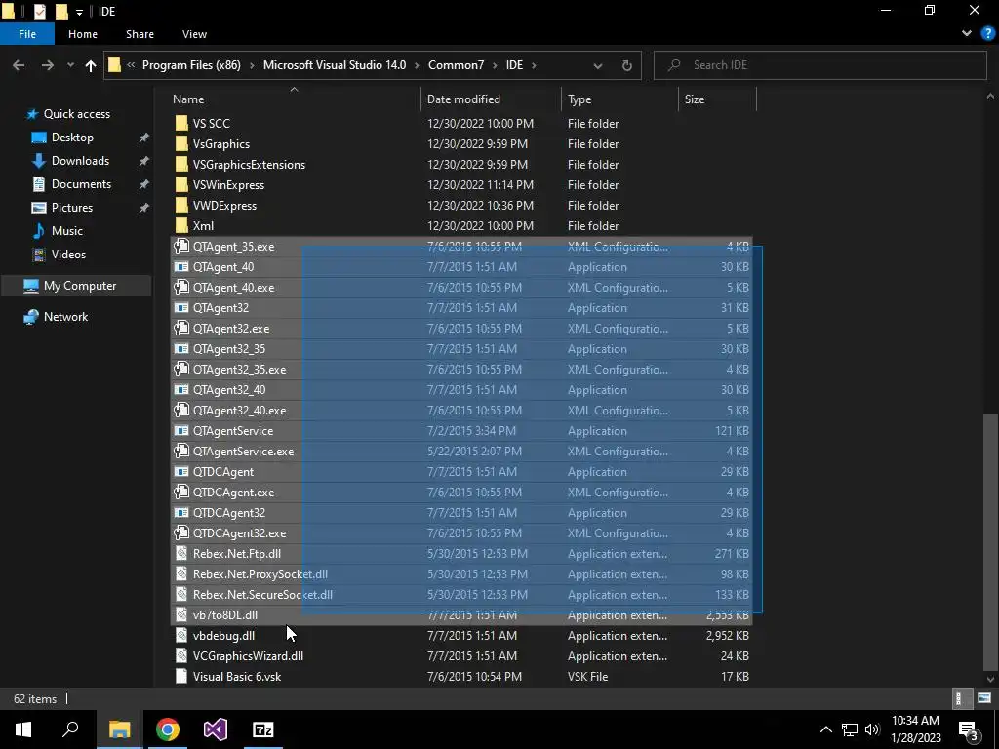Open Google Chrome from taskbar
Viewport: 999px width, 749px height.
168,729
